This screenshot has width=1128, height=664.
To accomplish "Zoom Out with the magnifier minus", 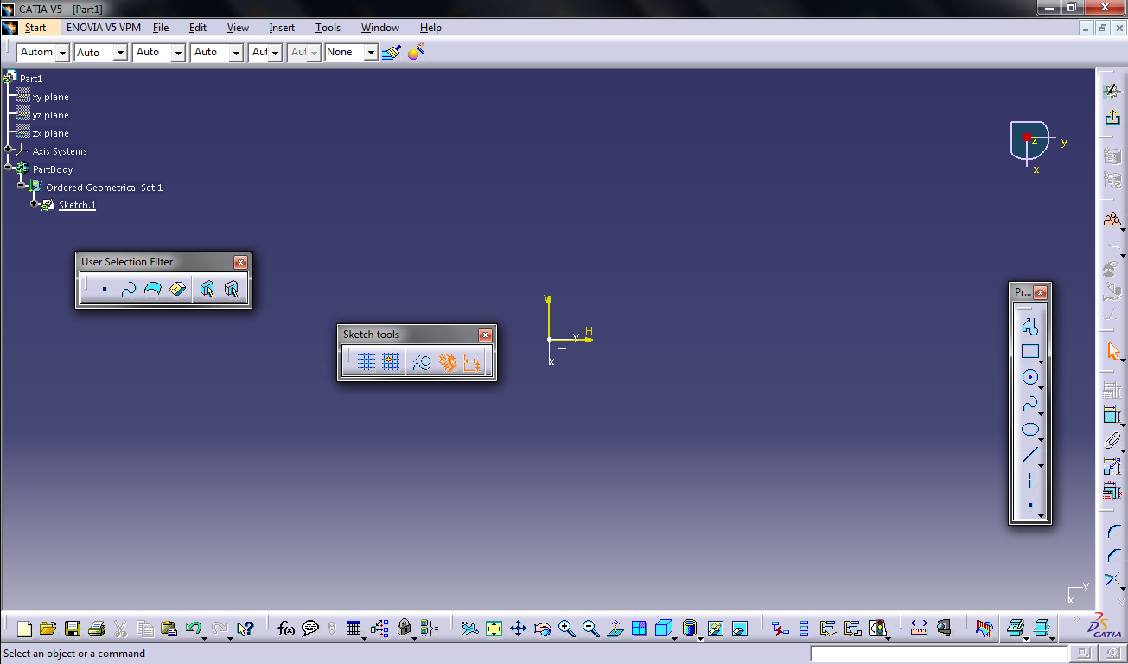I will [x=591, y=629].
